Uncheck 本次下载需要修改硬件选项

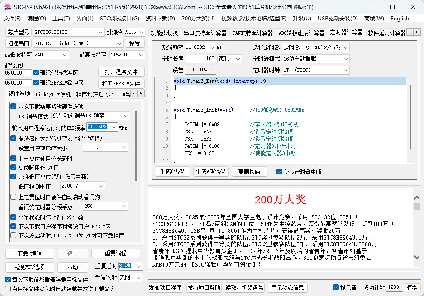(13, 106)
